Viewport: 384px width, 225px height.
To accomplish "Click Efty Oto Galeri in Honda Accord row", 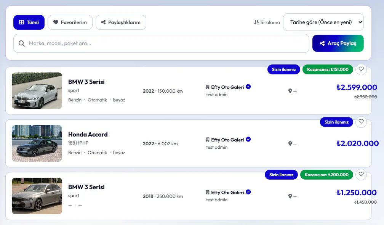I will pyautogui.click(x=227, y=140).
